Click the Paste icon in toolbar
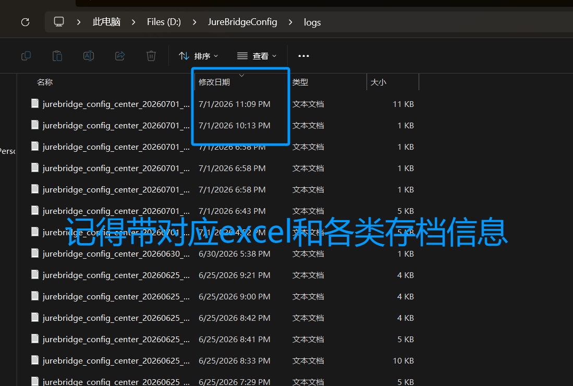The width and height of the screenshot is (573, 386). click(x=57, y=56)
